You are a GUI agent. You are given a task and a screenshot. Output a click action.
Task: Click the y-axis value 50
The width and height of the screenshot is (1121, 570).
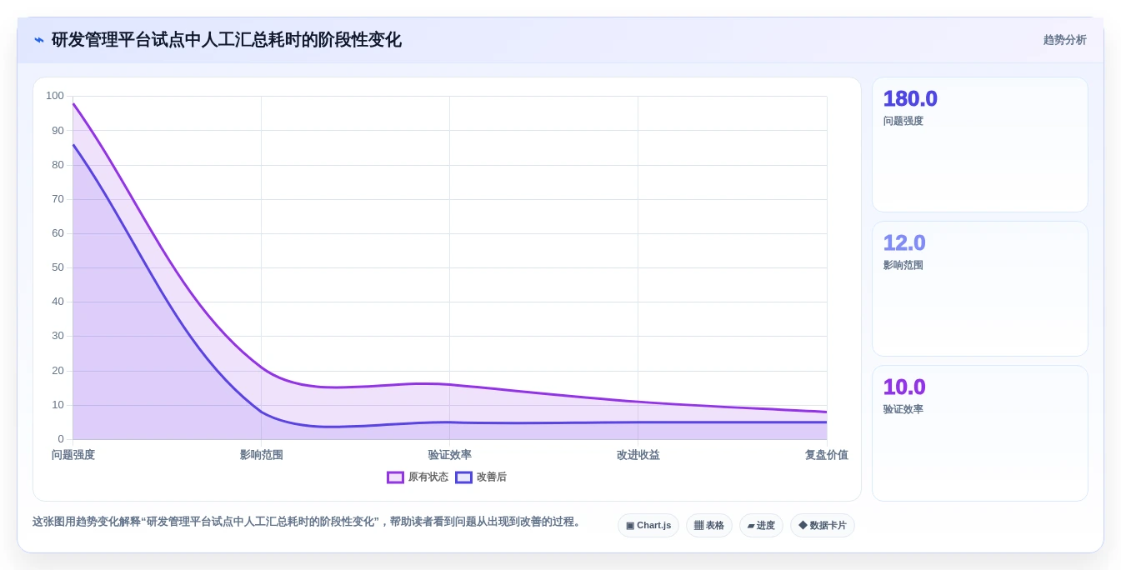(x=58, y=267)
